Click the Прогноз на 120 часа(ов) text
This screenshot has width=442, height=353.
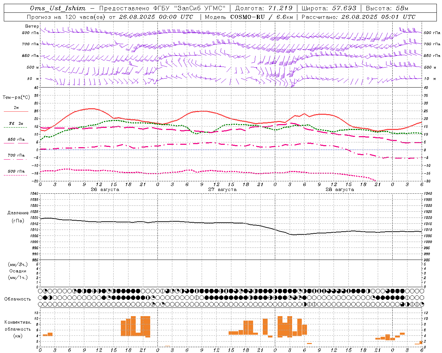pos(67,17)
